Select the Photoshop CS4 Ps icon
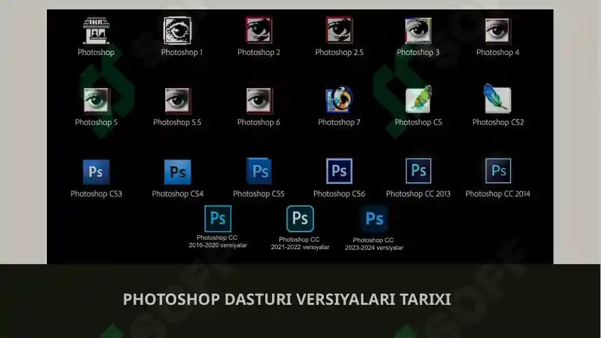Viewport: 601px width, 338px height. 178,172
